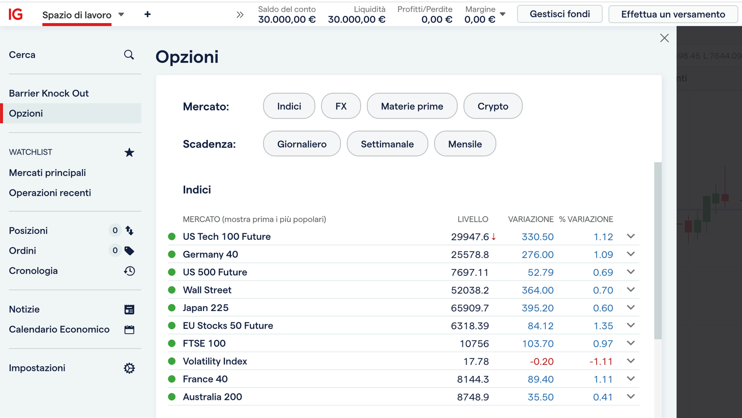
Task: Sort by the MERCATO column header
Action: click(254, 219)
